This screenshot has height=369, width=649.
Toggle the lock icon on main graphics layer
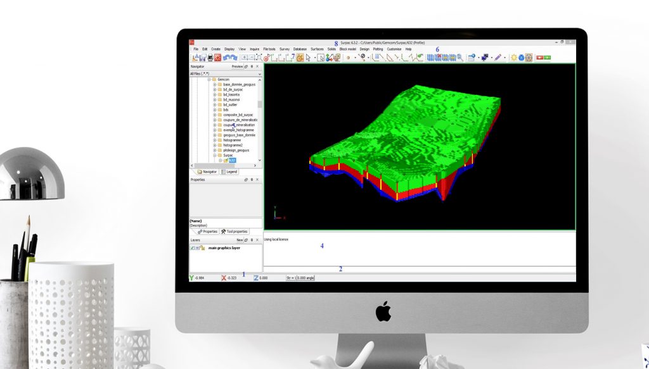point(202,247)
